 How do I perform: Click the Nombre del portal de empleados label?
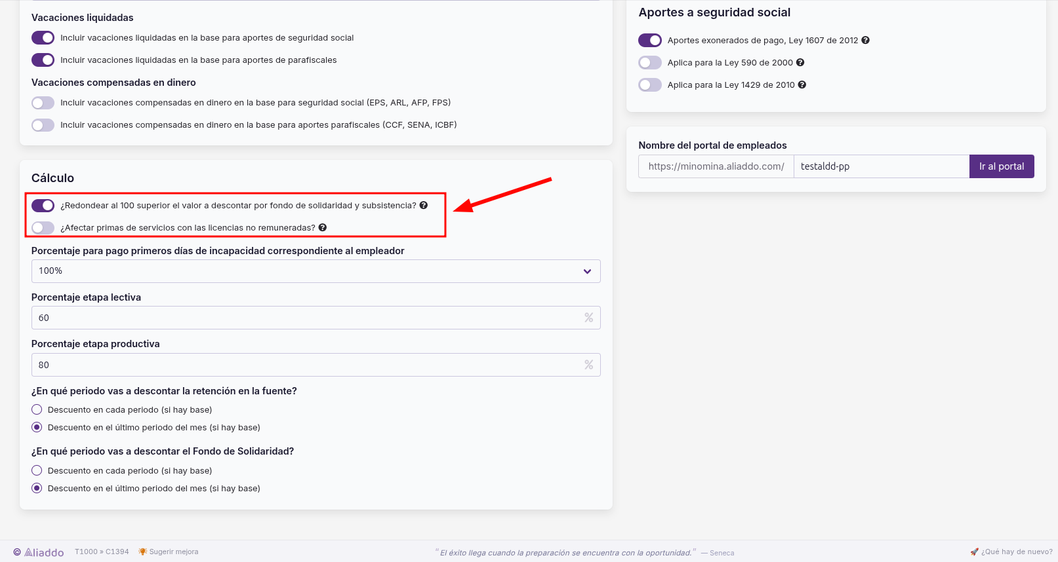pyautogui.click(x=712, y=145)
